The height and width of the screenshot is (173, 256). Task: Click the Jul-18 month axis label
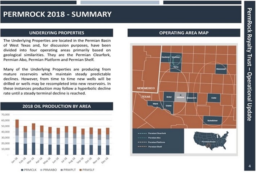point(64,160)
